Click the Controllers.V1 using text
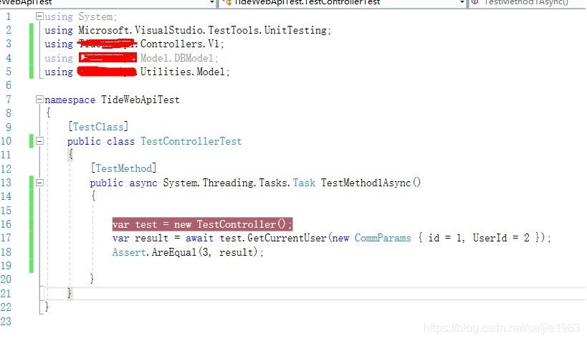 tap(182, 44)
